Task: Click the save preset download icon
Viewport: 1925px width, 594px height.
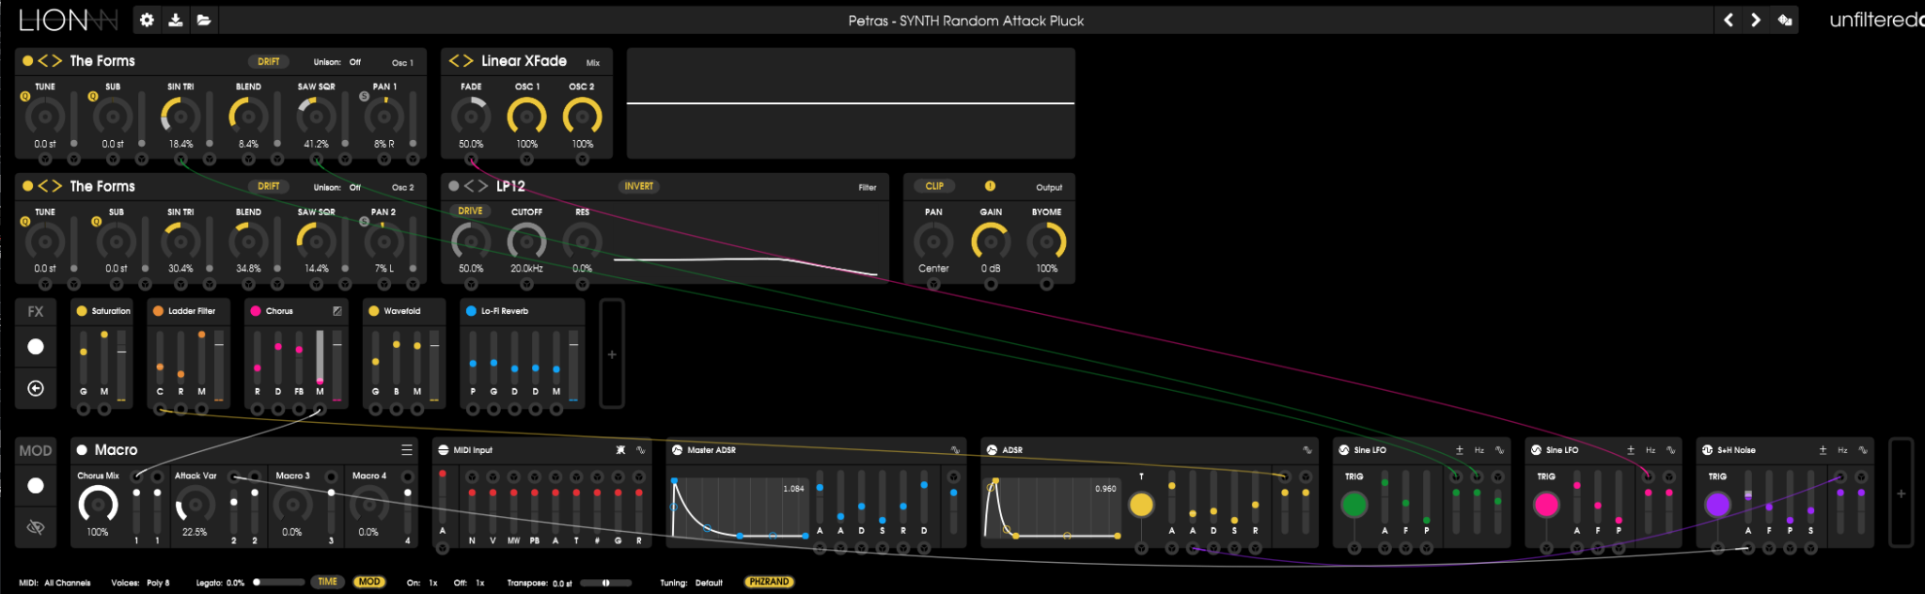Action: [x=175, y=20]
